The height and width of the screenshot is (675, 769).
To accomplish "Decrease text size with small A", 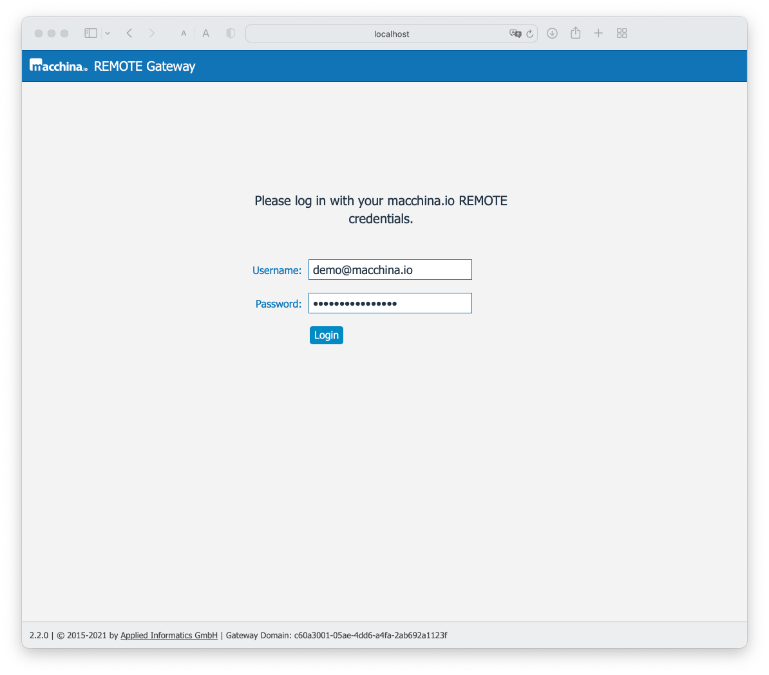I will pyautogui.click(x=184, y=34).
